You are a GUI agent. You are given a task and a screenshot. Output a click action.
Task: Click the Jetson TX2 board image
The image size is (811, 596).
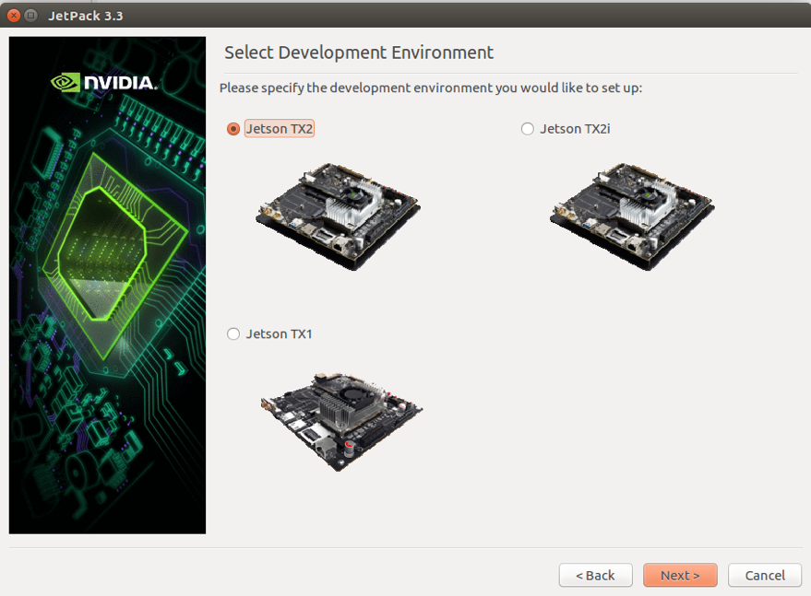[x=338, y=216]
